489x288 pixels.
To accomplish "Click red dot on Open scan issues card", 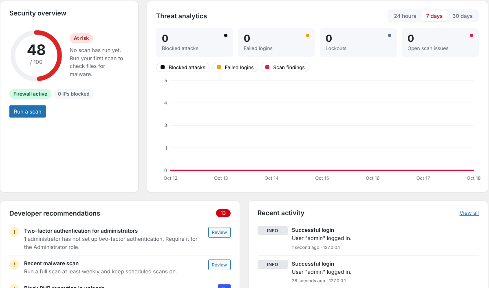I will [x=471, y=35].
